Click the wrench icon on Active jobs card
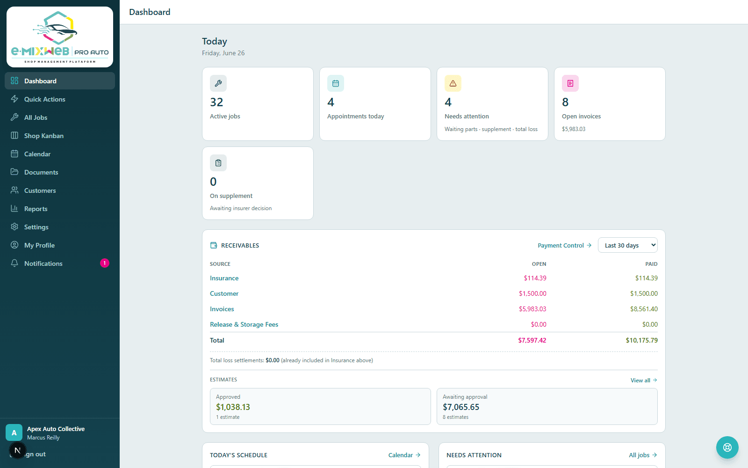This screenshot has height=468, width=748. click(218, 83)
